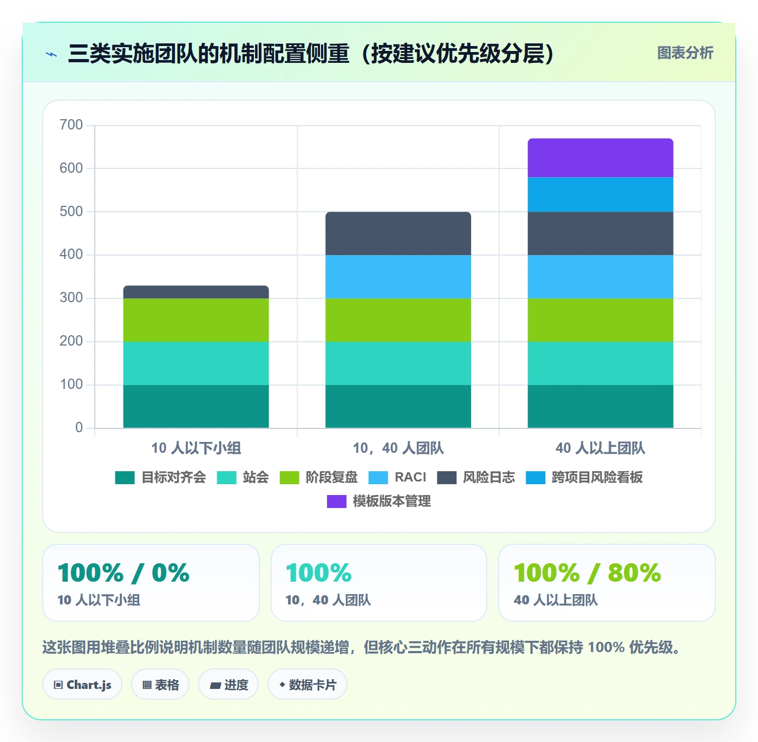758x742 pixels.
Task: Click the 图表分析 label in header
Action: 685,53
